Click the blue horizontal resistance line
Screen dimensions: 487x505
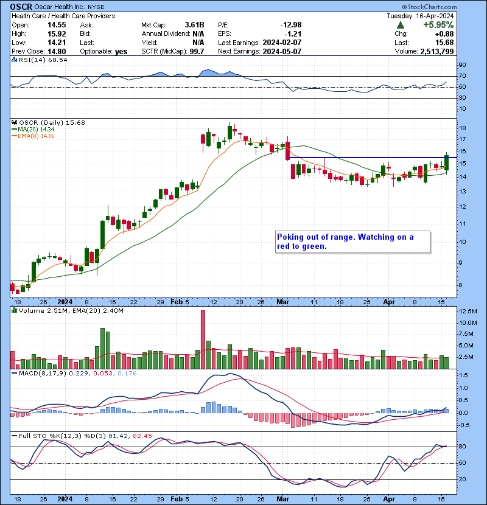coord(365,158)
